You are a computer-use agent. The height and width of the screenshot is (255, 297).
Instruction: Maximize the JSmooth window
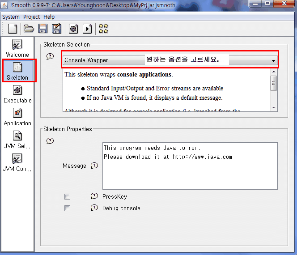(x=267, y=4)
